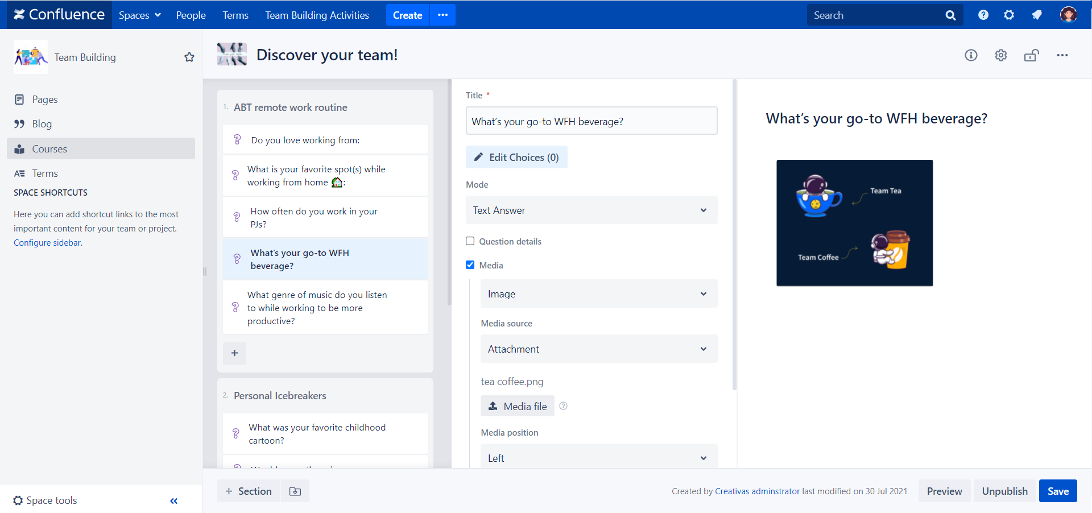
Task: Click the course settings gear icon
Action: point(1001,55)
